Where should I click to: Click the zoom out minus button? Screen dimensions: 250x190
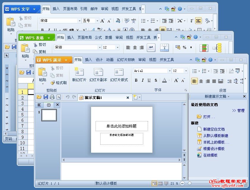click(x=182, y=183)
